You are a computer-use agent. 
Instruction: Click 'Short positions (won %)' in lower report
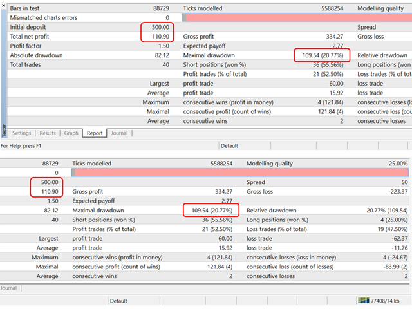tap(104, 220)
